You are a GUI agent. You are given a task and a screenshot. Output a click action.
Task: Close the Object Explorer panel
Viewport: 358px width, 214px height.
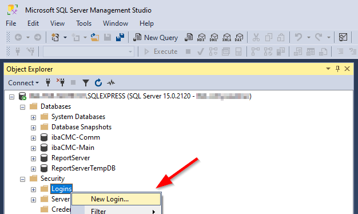pyautogui.click(x=347, y=69)
